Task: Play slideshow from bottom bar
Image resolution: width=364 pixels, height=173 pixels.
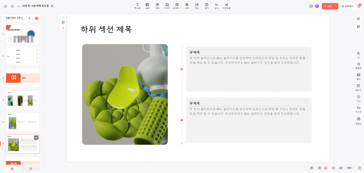Action: click(333, 168)
